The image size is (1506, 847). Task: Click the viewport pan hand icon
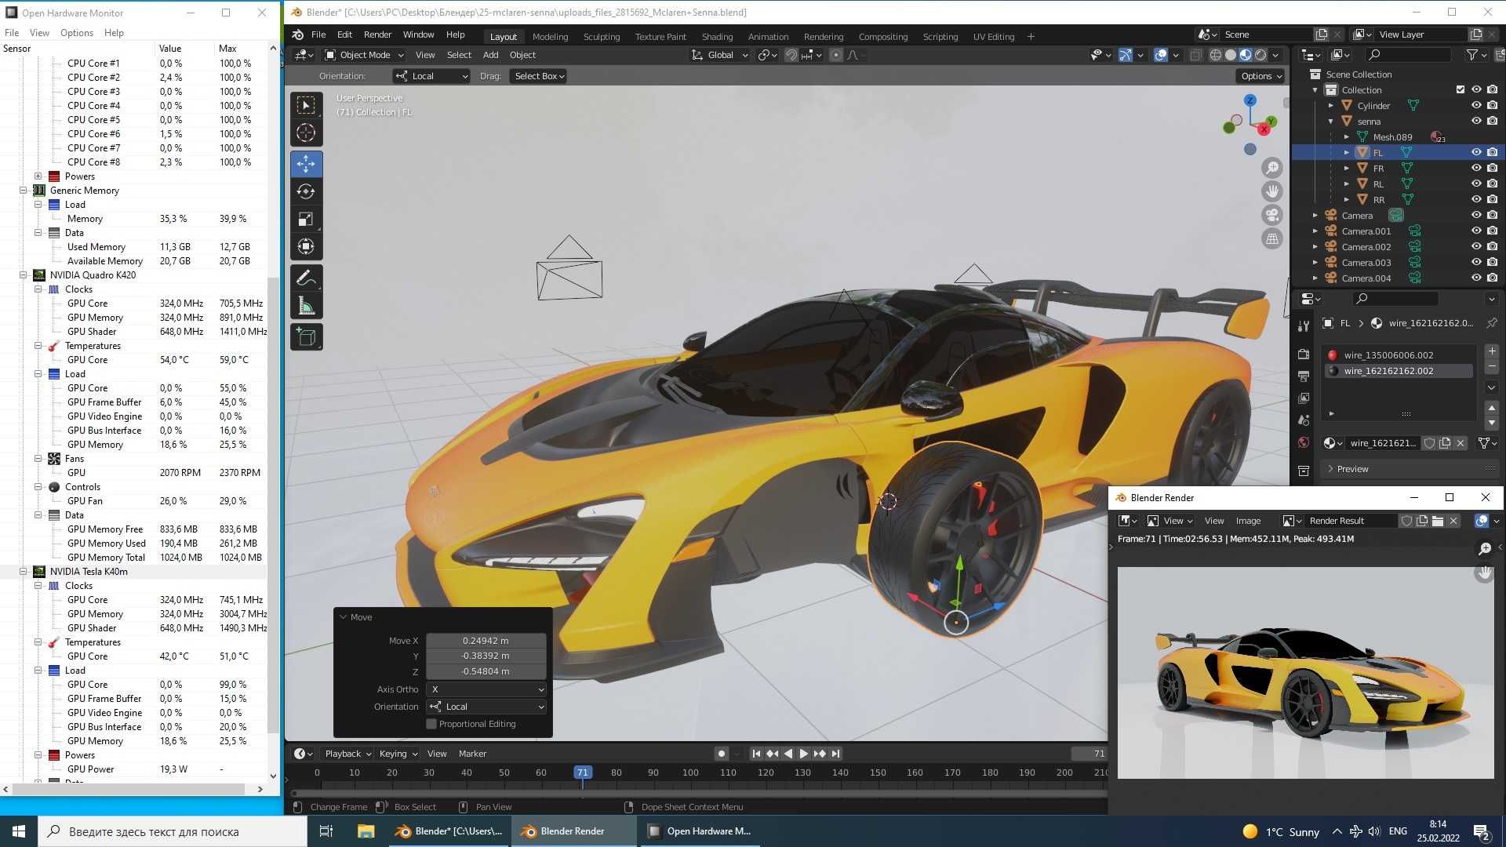1272,191
